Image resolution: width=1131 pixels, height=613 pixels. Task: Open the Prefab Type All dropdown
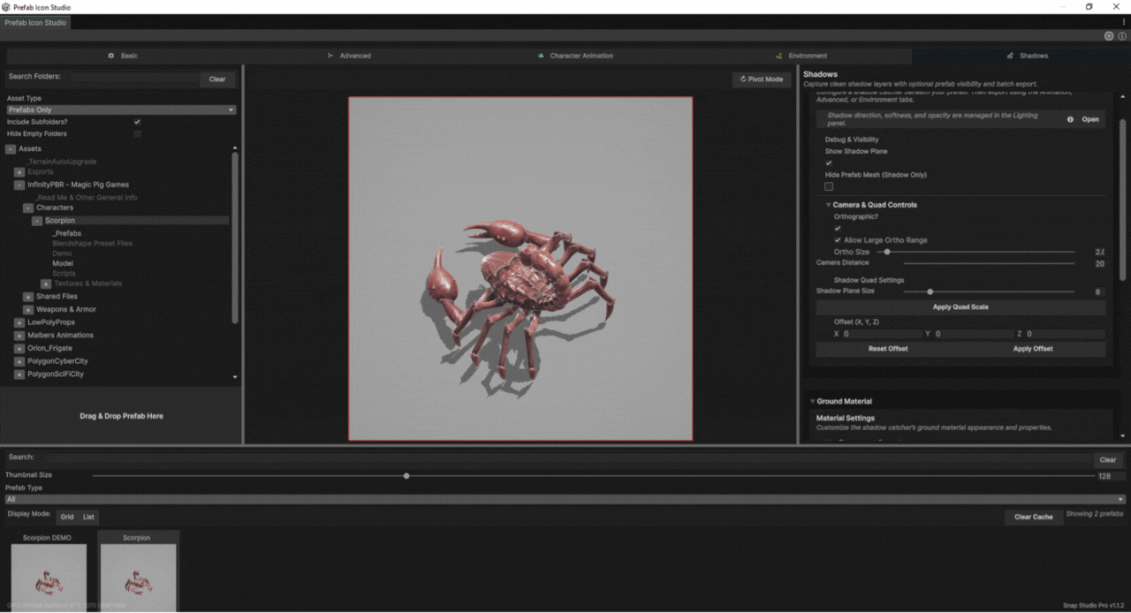click(x=565, y=499)
